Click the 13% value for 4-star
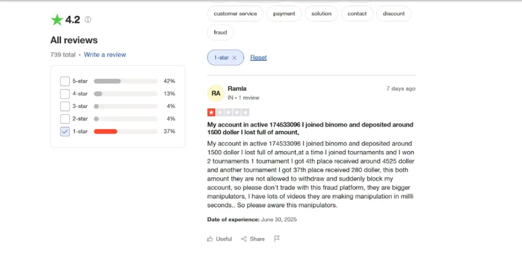This screenshot has width=522, height=259. [x=169, y=94]
